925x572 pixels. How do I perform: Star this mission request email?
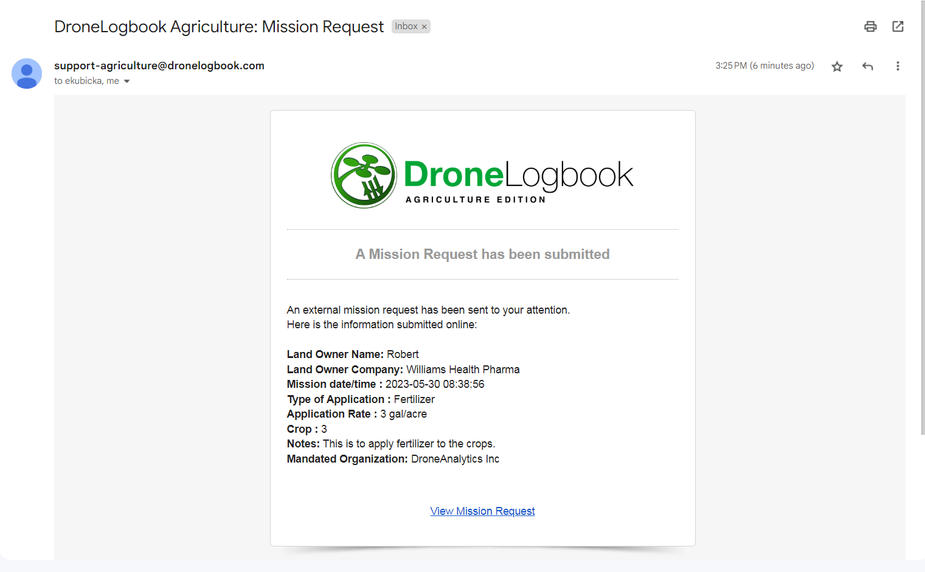[837, 66]
